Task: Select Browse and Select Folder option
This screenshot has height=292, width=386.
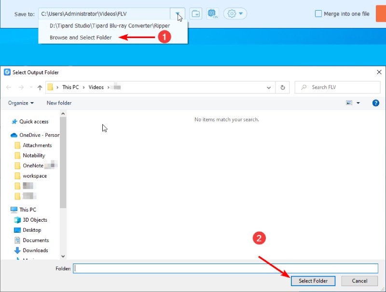Action: (81, 38)
